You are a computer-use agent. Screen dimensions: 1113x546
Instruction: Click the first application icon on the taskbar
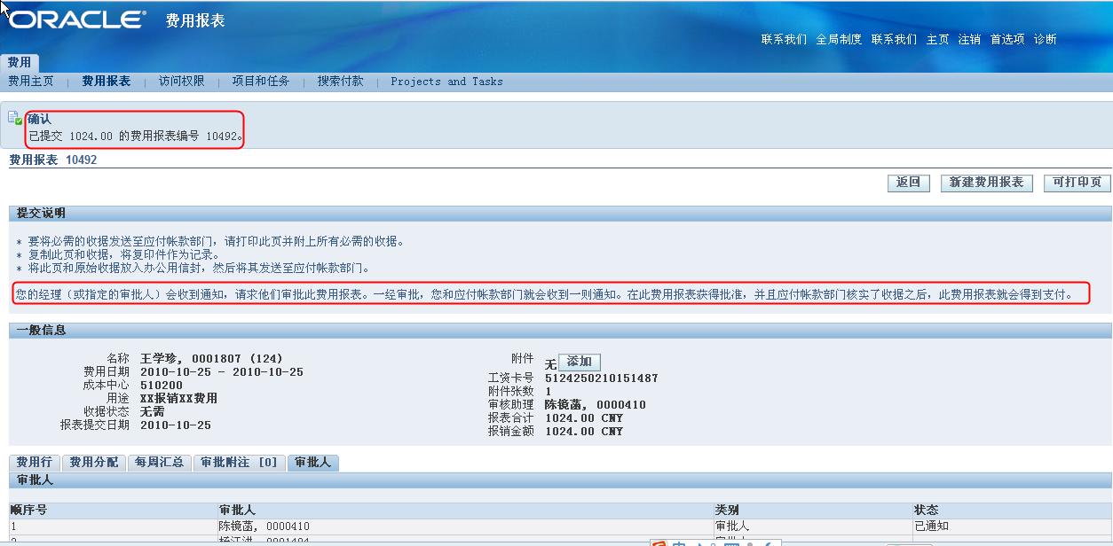pyautogui.click(x=660, y=542)
